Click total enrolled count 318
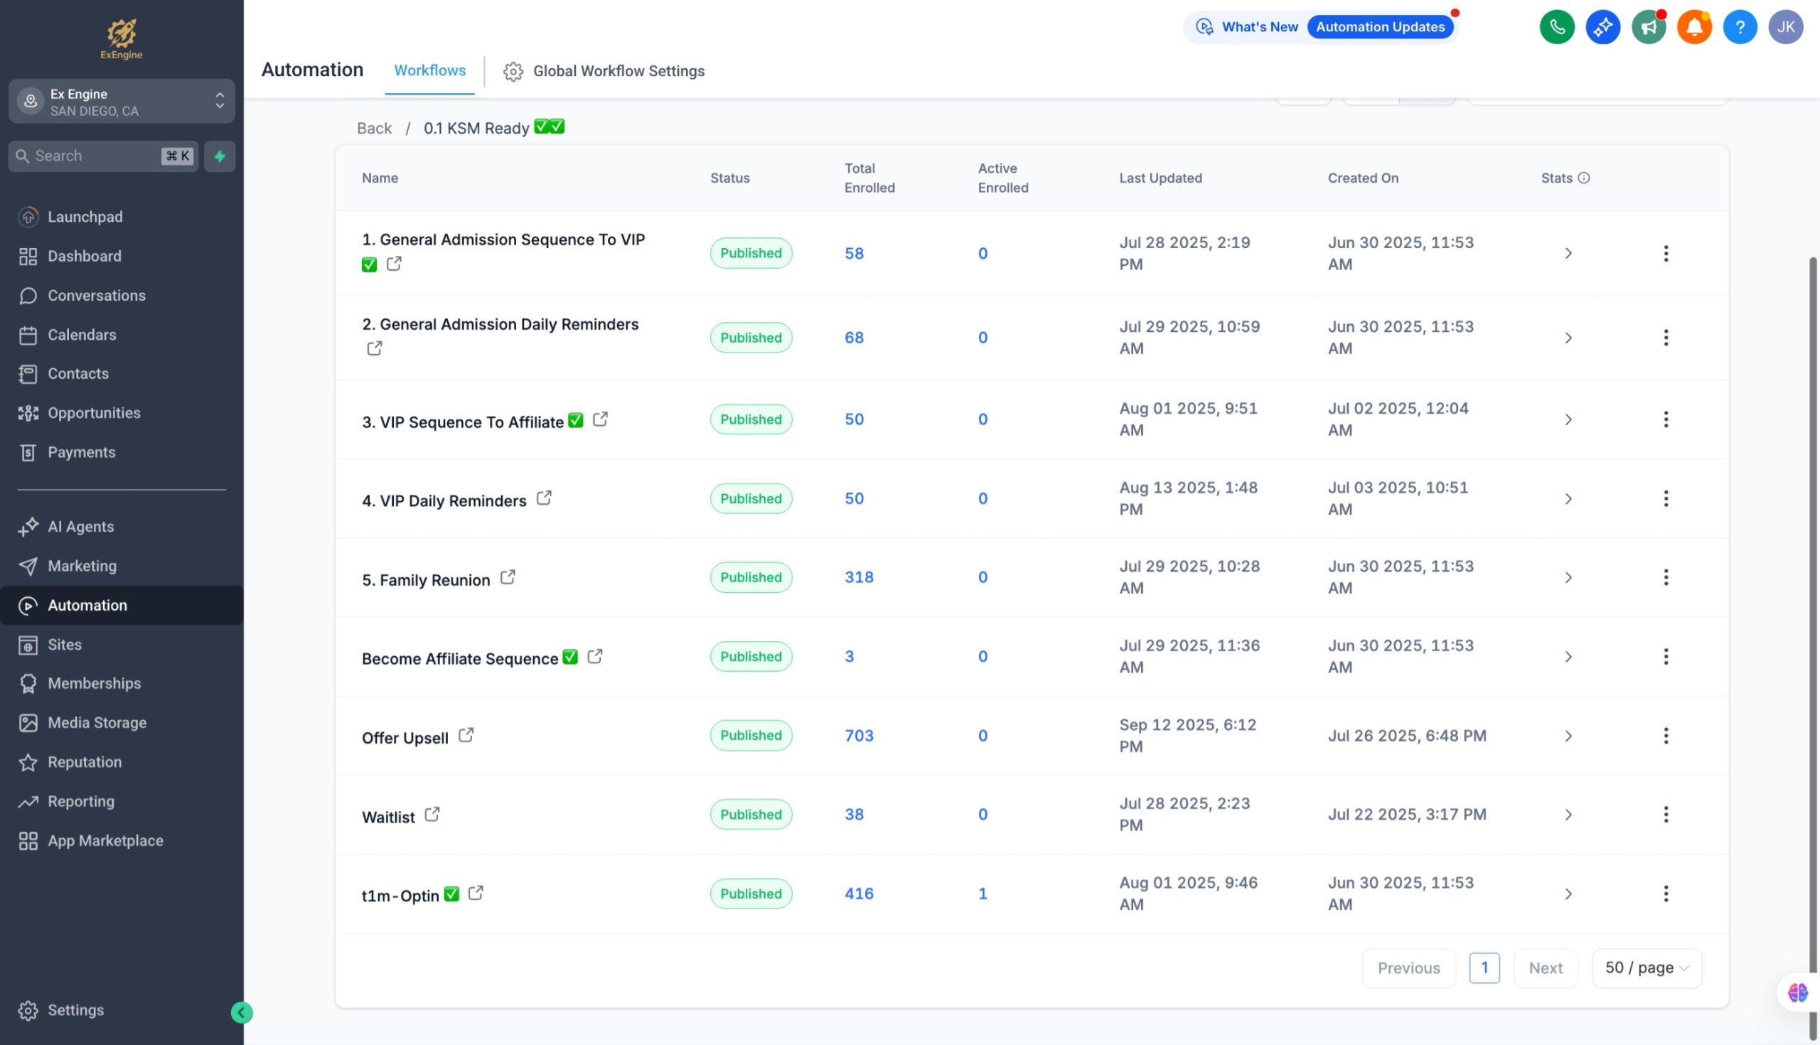 coord(858,577)
